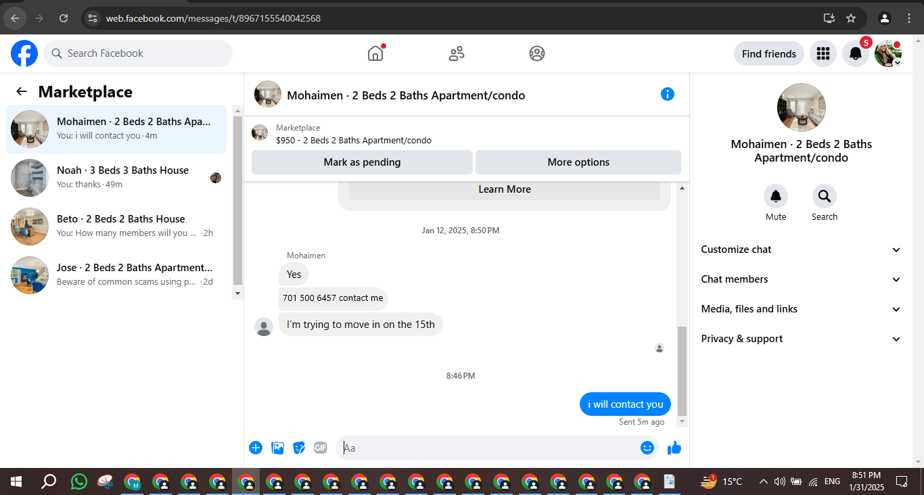Image resolution: width=924 pixels, height=495 pixels.
Task: Click the conversation list scrollbar
Action: [237, 200]
